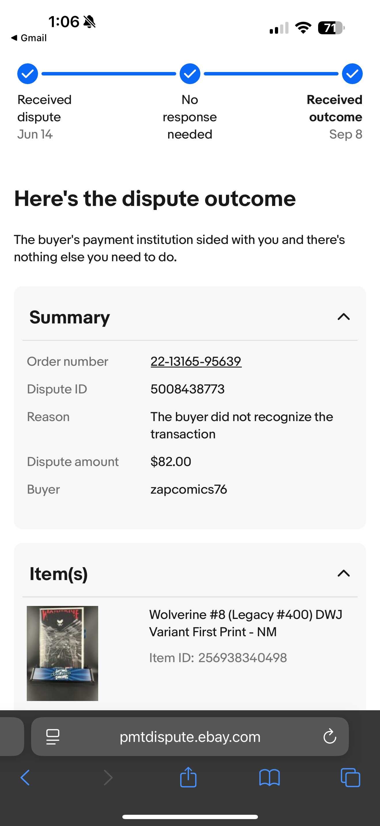Open order number 22-13165-95639
This screenshot has width=380, height=826.
pos(196,361)
